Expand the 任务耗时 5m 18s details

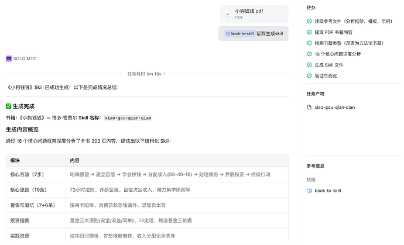coord(146,74)
